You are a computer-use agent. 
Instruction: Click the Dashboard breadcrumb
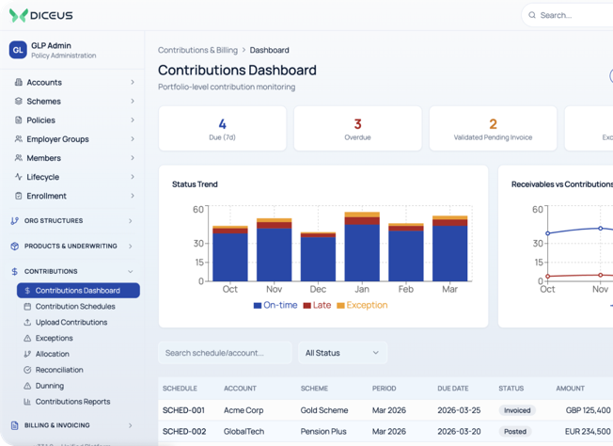coord(269,50)
